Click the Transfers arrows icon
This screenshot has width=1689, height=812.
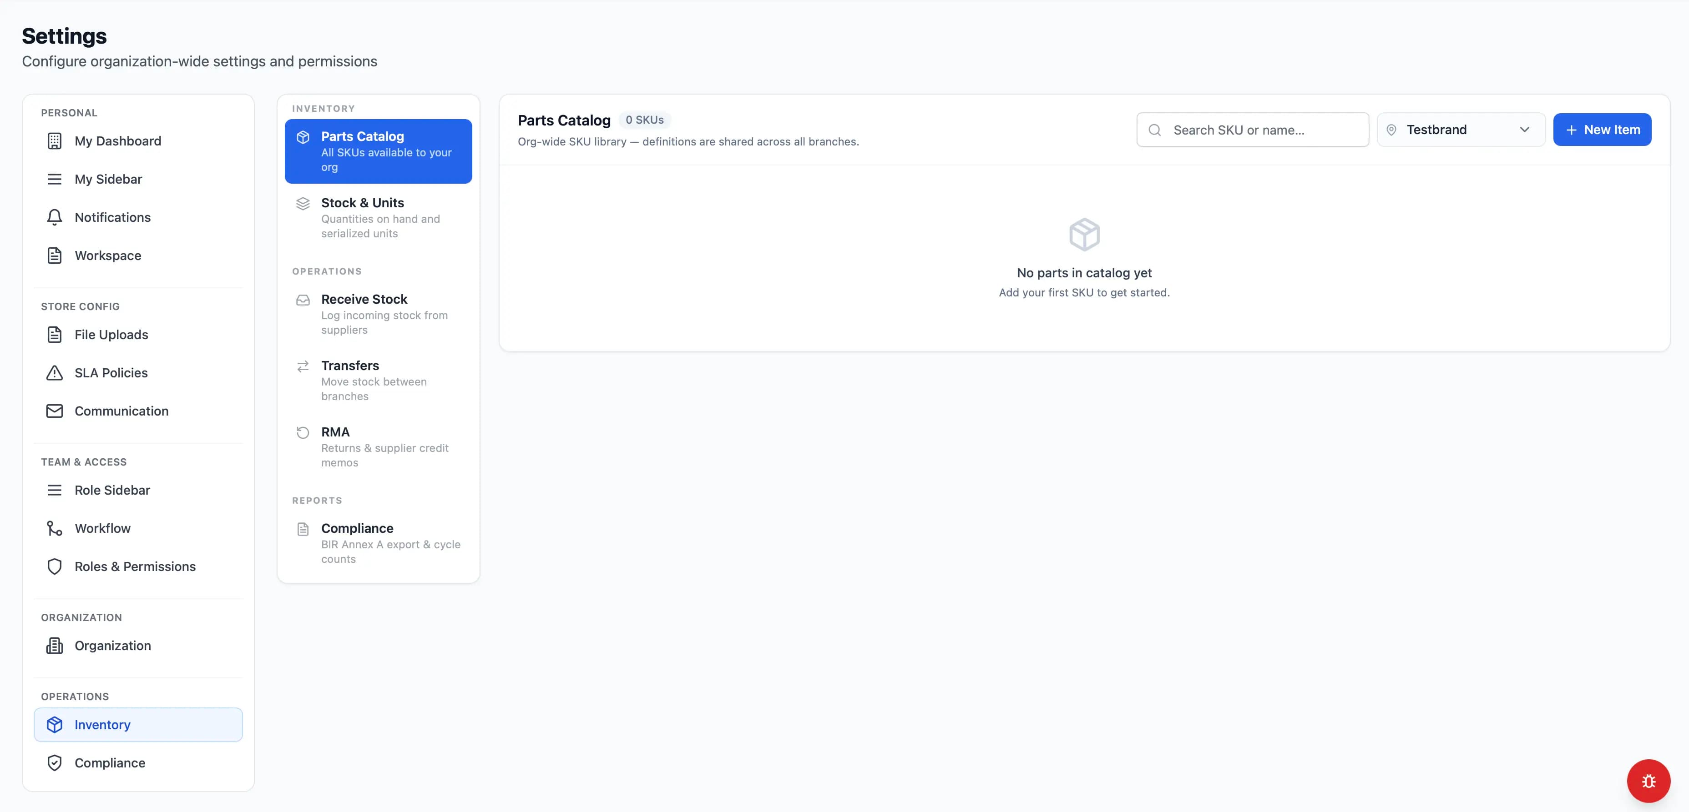click(x=303, y=366)
